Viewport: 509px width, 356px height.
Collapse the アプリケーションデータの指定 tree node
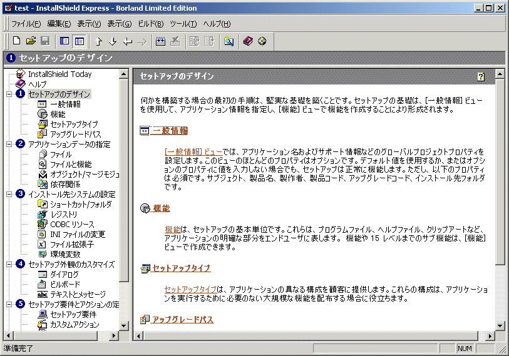[x=9, y=144]
